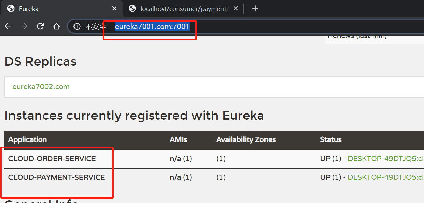Viewport: 424px width, 203px height.
Task: Switch to the localhost/consumer/payment tab
Action: 179,9
